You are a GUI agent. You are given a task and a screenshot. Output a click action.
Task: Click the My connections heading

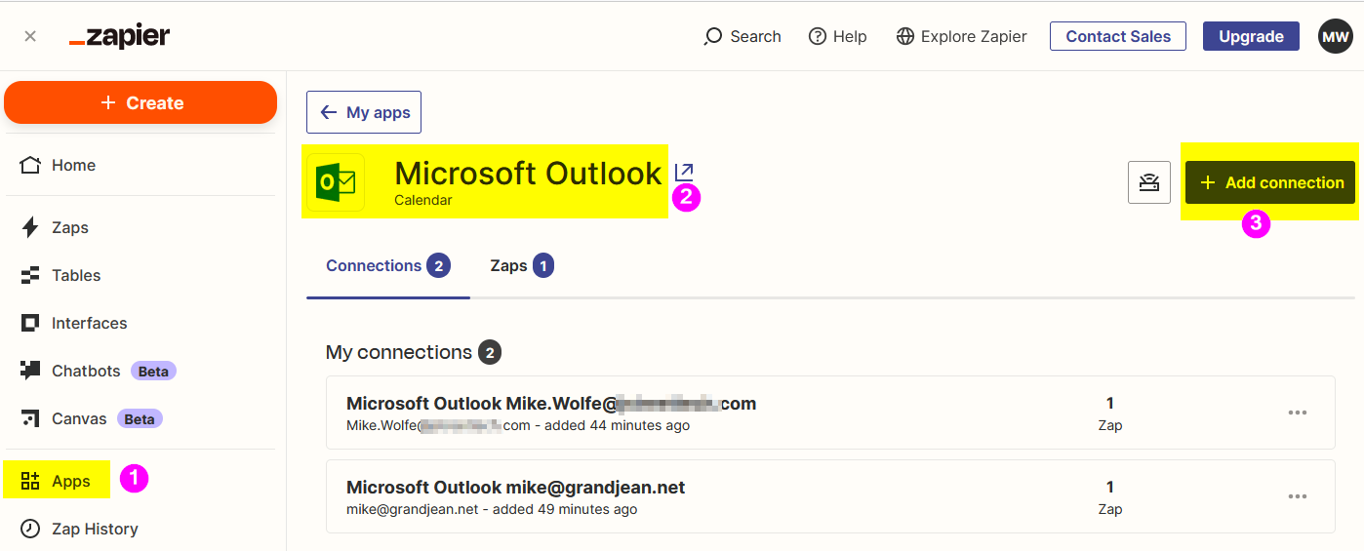pyautogui.click(x=399, y=352)
